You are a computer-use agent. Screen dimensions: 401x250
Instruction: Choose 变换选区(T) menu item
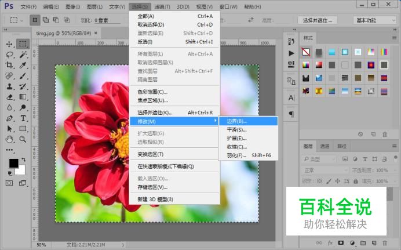pos(174,154)
